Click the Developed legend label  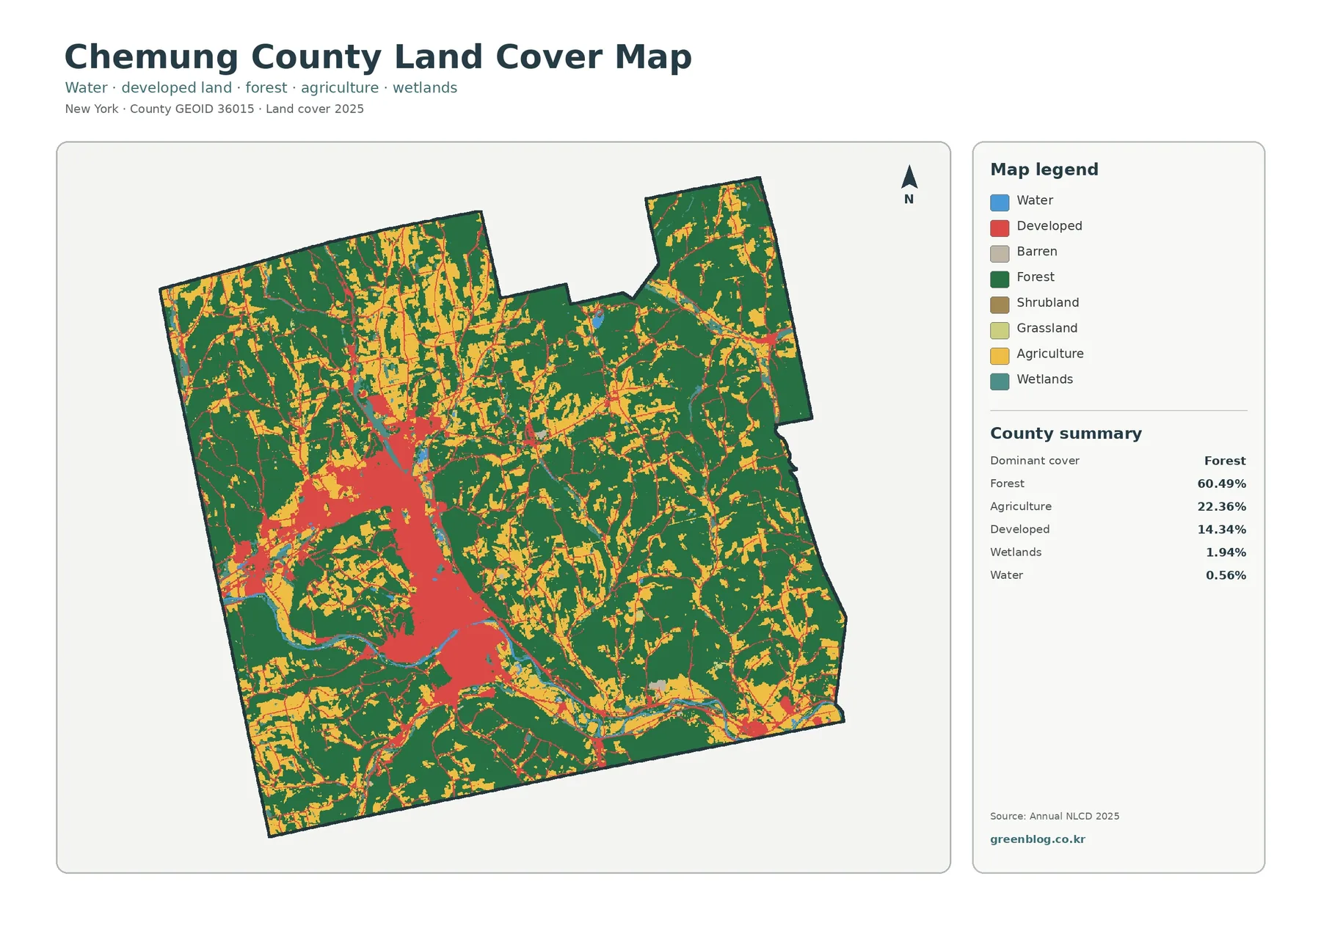1049,226
